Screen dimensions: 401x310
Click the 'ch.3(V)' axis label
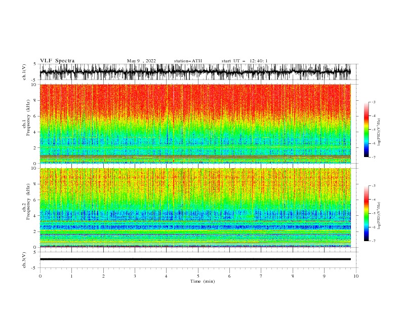coord(24,260)
